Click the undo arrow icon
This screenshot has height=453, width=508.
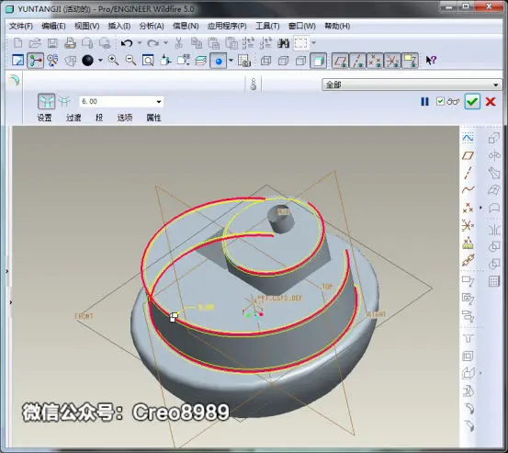tap(127, 43)
